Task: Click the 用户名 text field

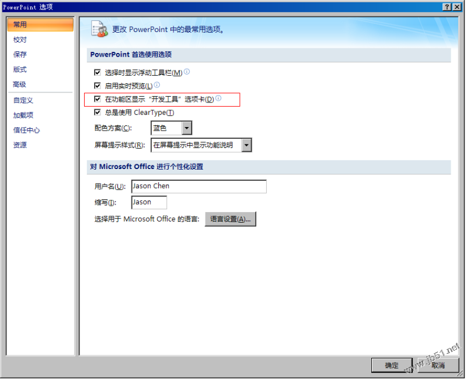Action: 199,187
